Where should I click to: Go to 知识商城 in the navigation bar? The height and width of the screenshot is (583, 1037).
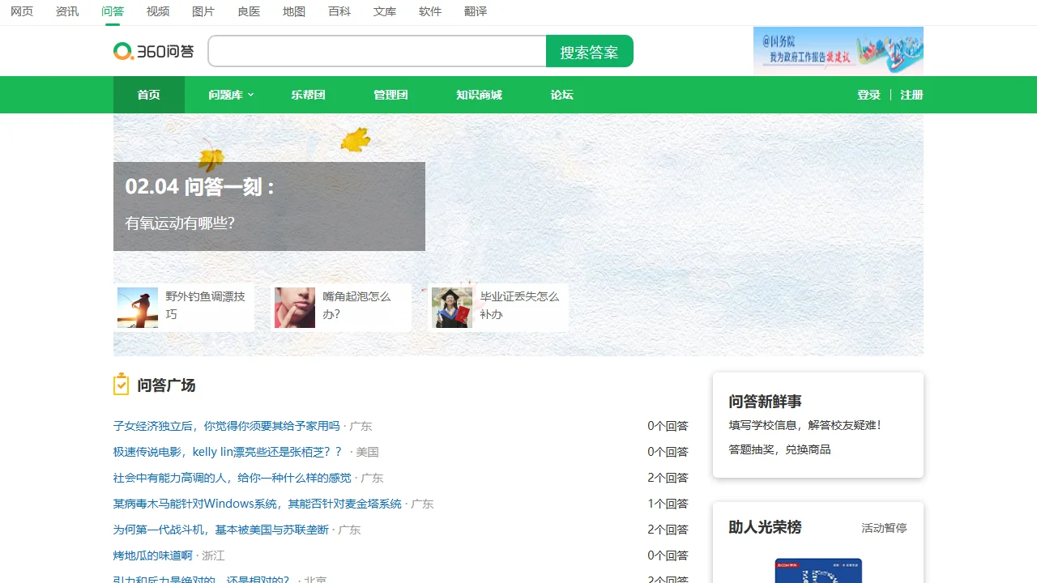[479, 95]
